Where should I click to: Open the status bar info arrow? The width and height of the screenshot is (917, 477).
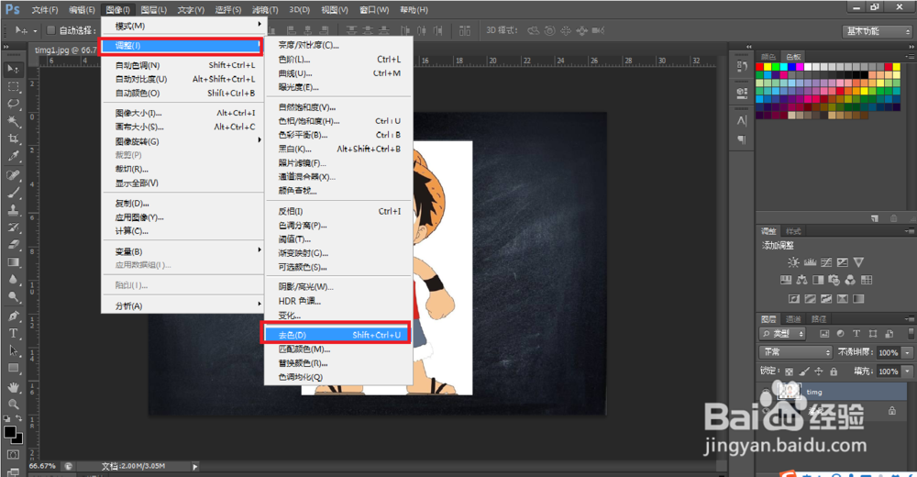click(195, 467)
